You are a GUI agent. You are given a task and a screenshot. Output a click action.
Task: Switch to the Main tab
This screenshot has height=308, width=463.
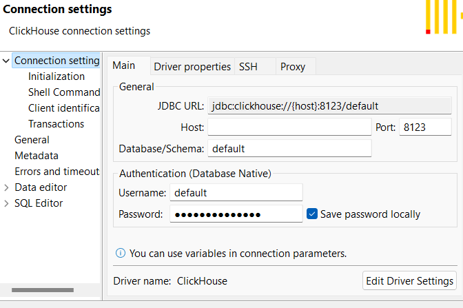(x=128, y=65)
